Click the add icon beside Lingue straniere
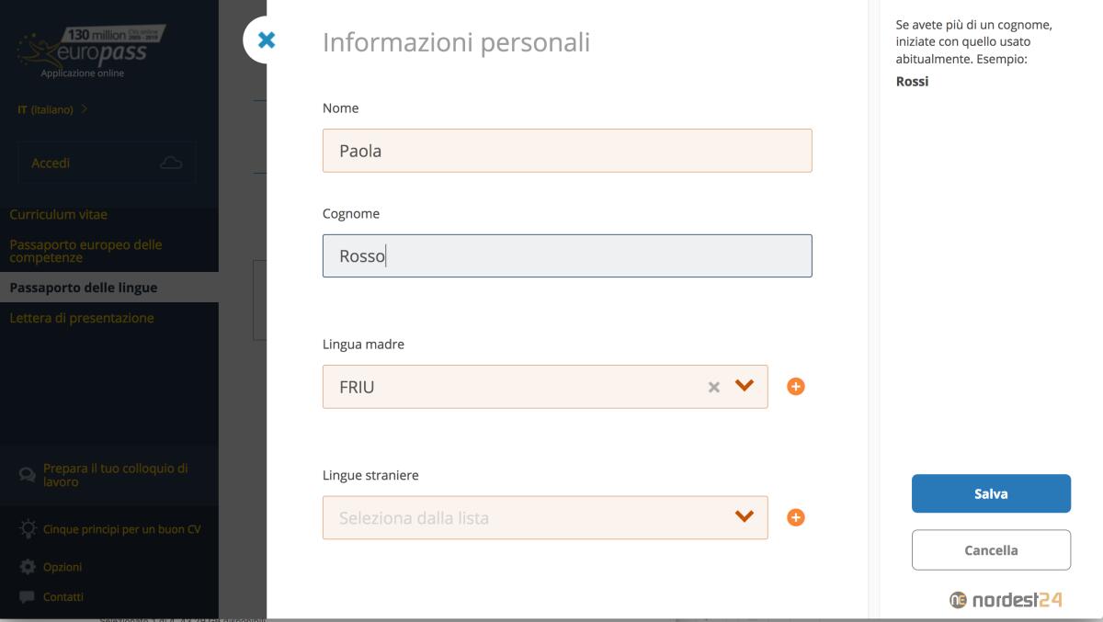 coord(796,516)
